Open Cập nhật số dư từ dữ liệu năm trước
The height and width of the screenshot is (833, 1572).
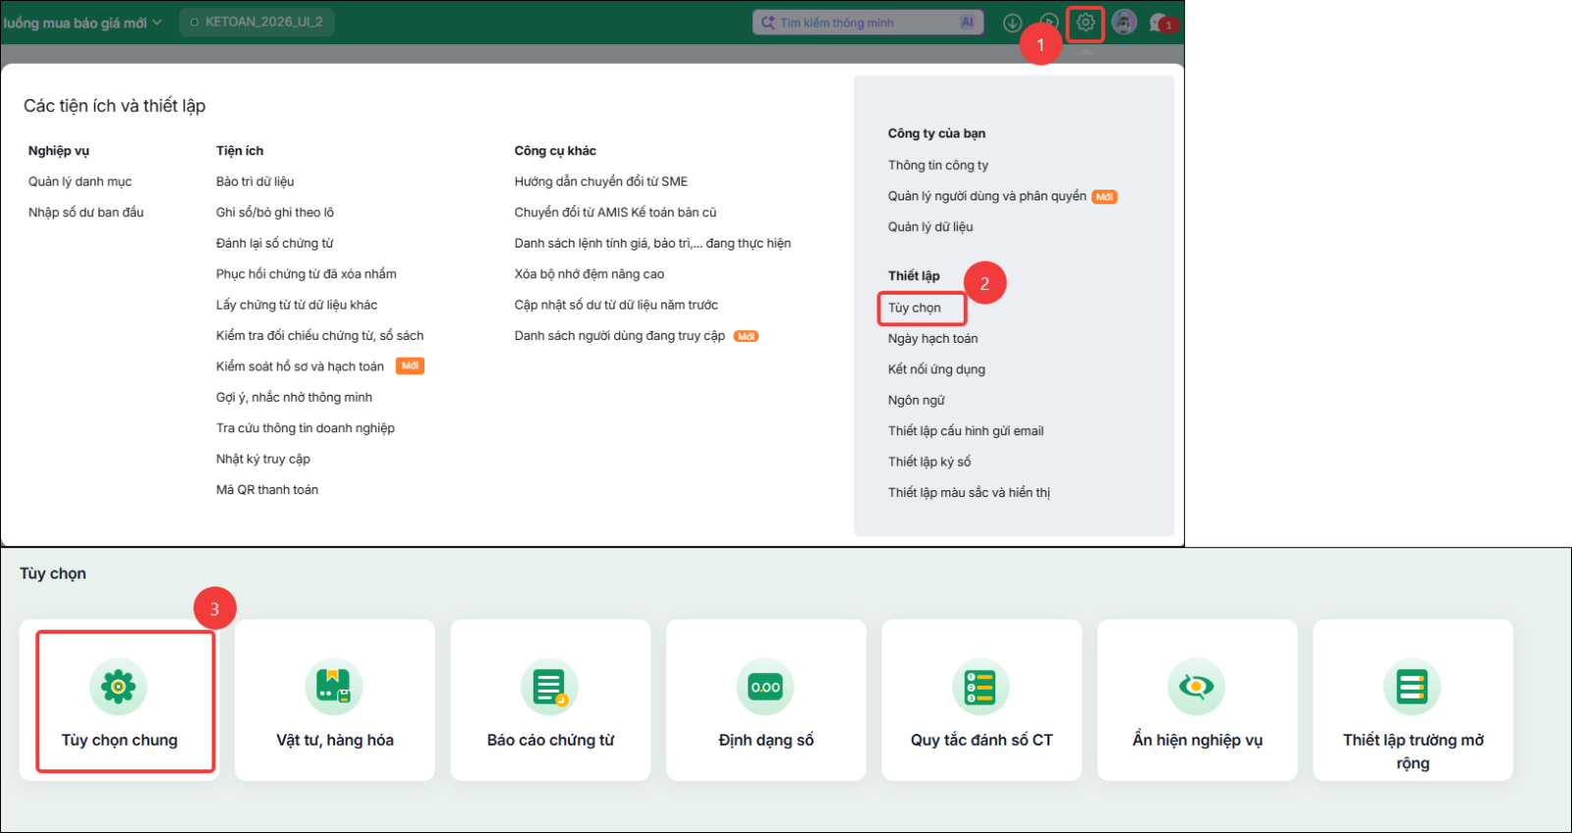tap(616, 305)
